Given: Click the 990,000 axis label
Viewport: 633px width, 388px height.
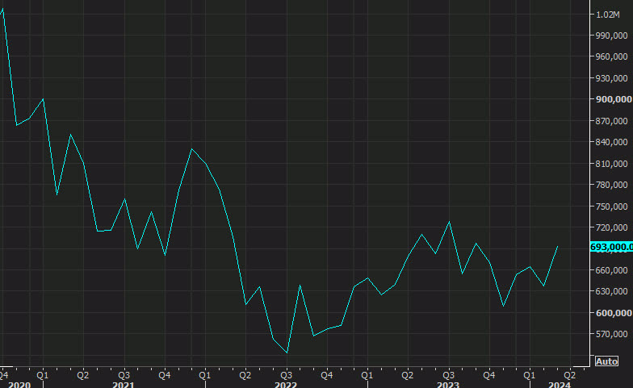Looking at the screenshot, I should (611, 35).
